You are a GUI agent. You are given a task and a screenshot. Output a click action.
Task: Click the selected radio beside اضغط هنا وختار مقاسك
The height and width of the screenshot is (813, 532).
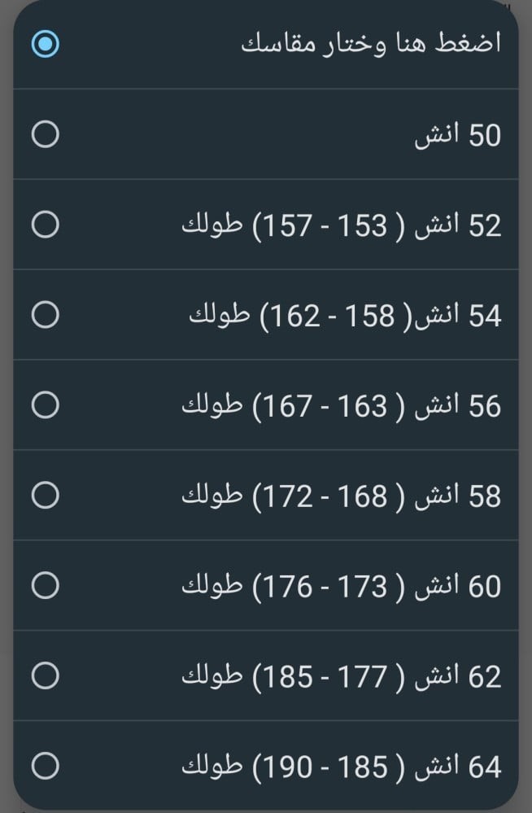45,45
